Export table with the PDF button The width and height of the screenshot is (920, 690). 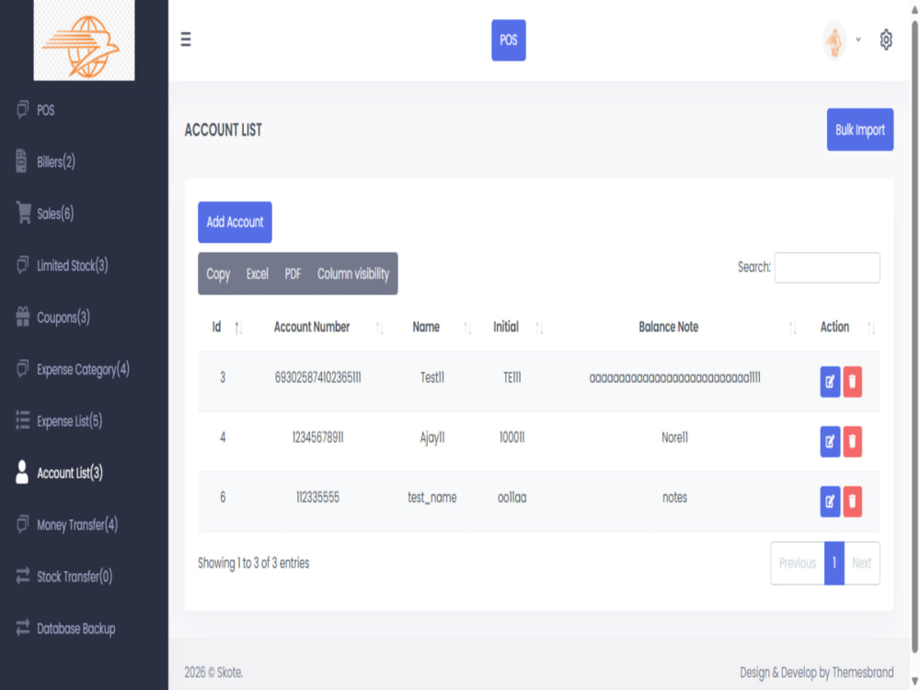(293, 274)
